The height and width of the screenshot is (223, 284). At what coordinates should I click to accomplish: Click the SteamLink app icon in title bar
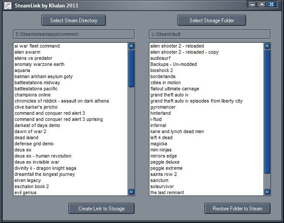8,6
